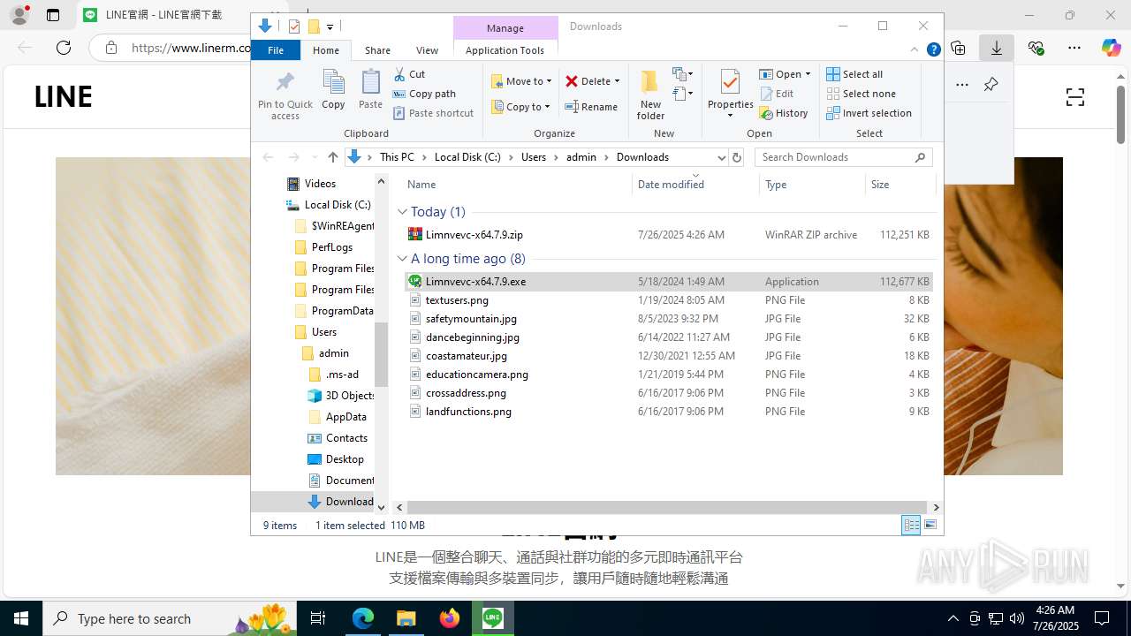
Task: Select 3D Objects in navigation tree
Action: pos(340,396)
